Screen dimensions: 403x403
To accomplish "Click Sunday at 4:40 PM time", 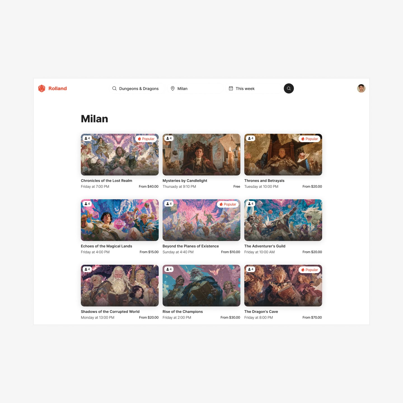I will coord(178,252).
